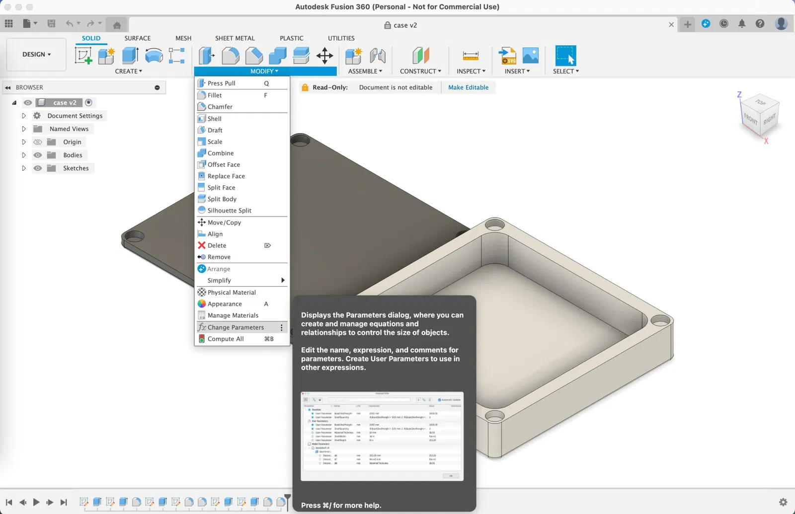Expand the Named Views tree node

click(x=23, y=129)
